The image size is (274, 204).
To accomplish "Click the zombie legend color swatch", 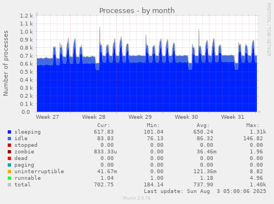I will [x=9, y=152].
